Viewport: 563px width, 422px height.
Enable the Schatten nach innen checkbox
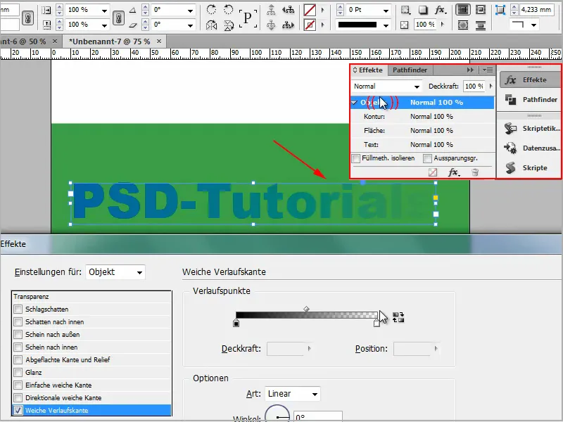coord(18,322)
